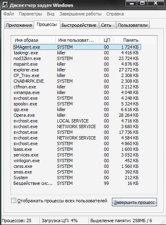Select the mspaint.exe process row
The image size is (166, 225).
[77, 64]
